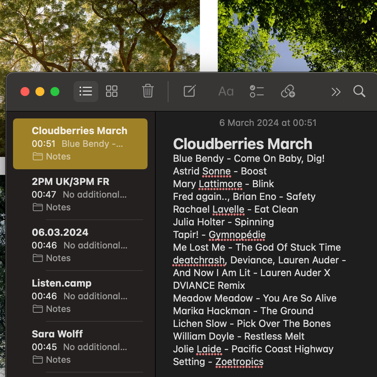377x377 pixels.
Task: Switch to gallery view in Notes toolbar
Action: coord(112,91)
